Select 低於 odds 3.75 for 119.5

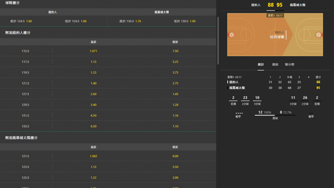point(175,73)
